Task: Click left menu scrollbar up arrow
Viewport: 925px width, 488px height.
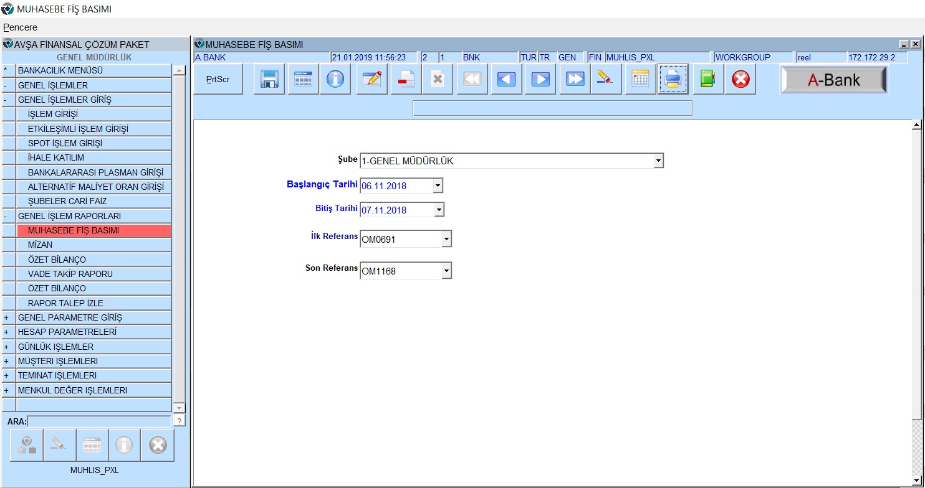Action: pos(180,70)
